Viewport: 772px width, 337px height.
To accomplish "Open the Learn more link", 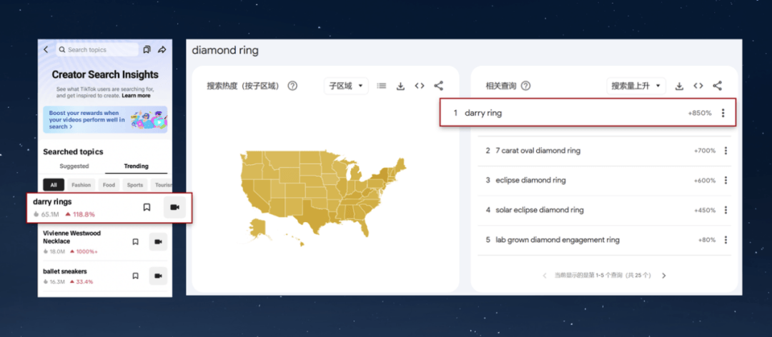I will pyautogui.click(x=136, y=96).
